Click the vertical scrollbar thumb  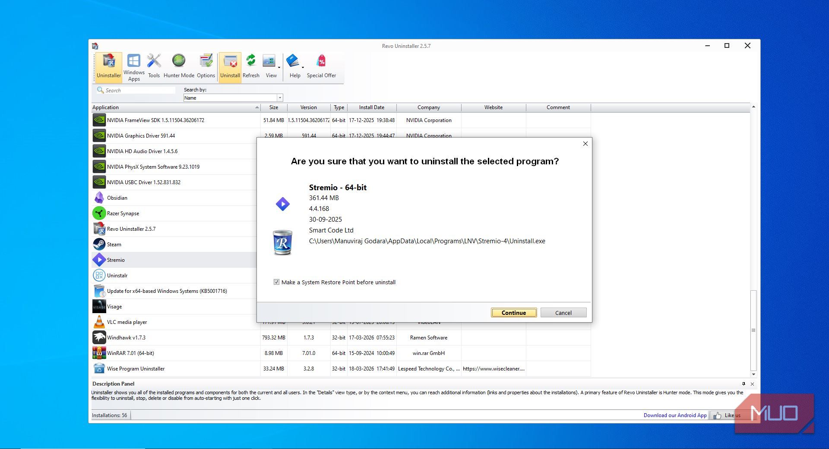(753, 330)
